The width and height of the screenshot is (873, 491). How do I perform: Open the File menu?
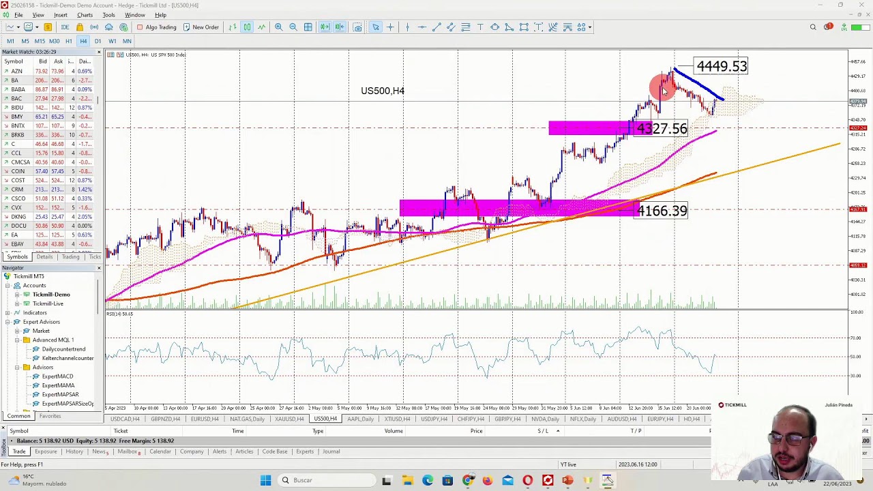[x=18, y=15]
